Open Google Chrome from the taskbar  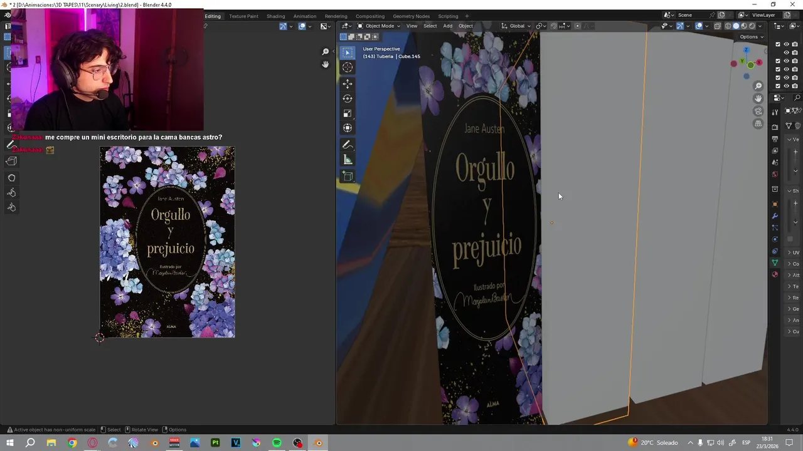[72, 443]
